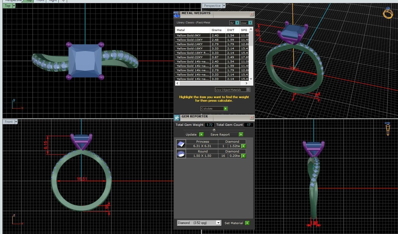The width and height of the screenshot is (398, 234).
Task: Click the 2.49 DWT cell
Action: click(232, 57)
